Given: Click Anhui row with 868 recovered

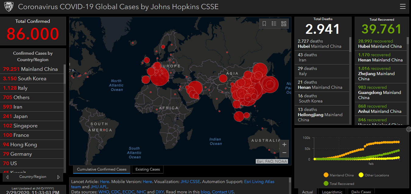Looking at the screenshot, I should click(x=381, y=109).
